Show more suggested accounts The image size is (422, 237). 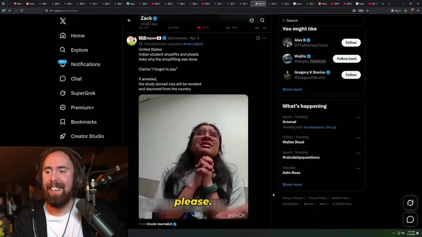(292, 89)
